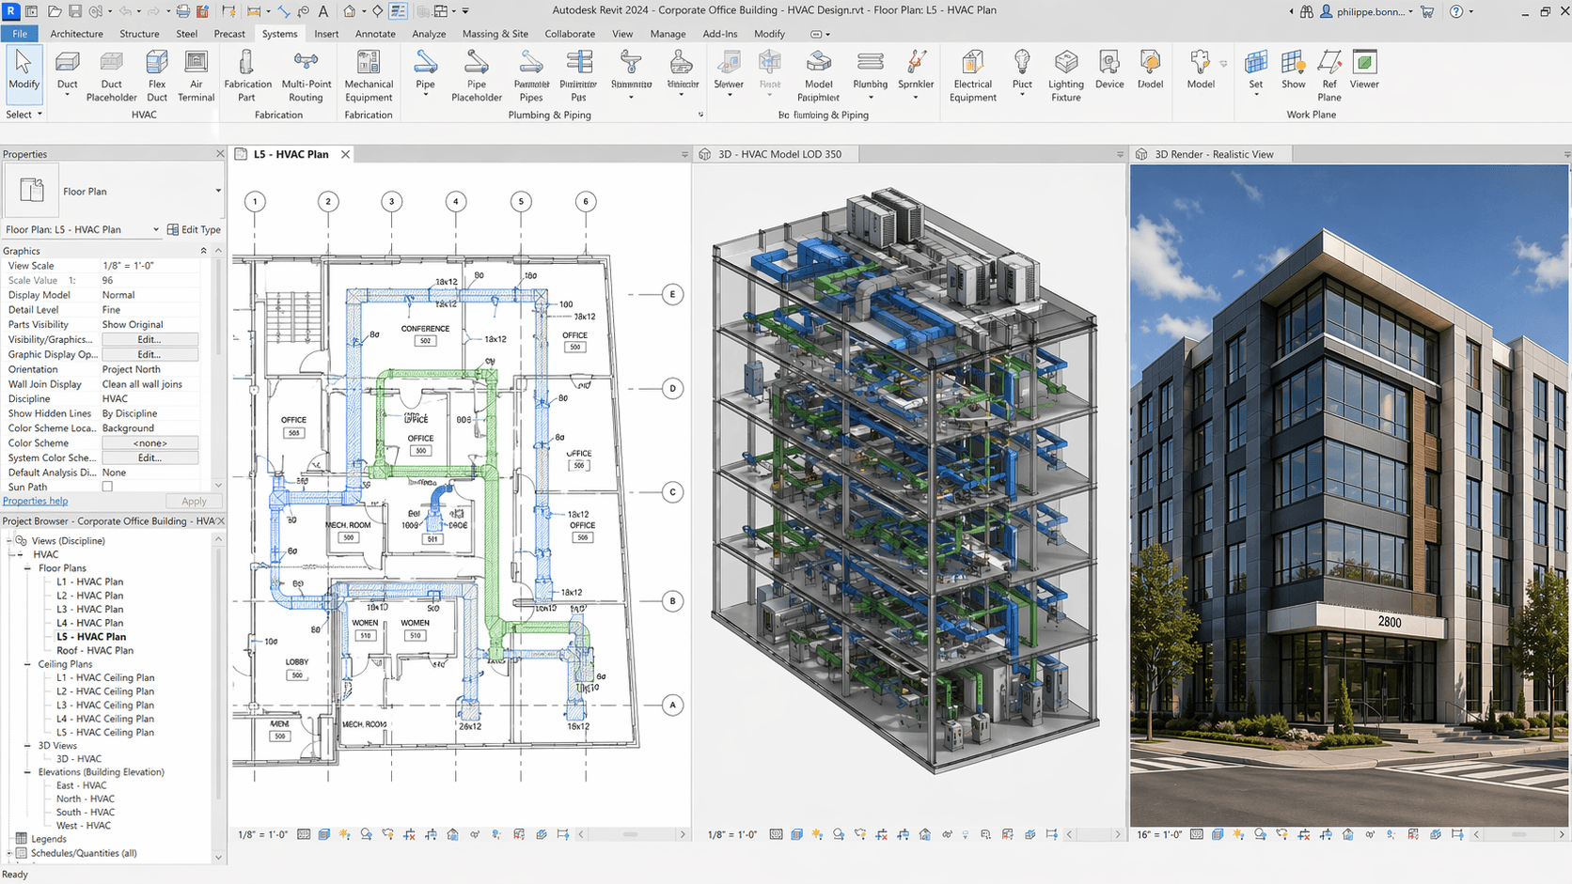Click the Text tool in quick access toolbar

click(323, 11)
